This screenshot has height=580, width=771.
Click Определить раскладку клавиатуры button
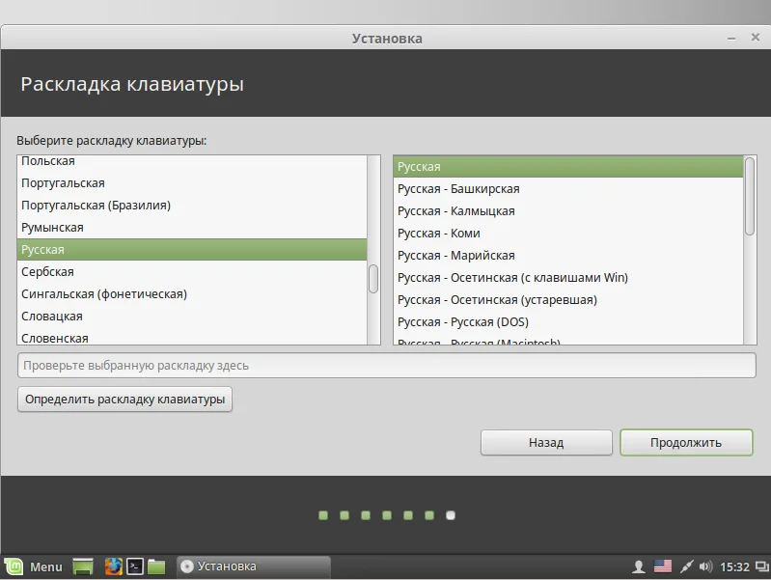click(124, 399)
